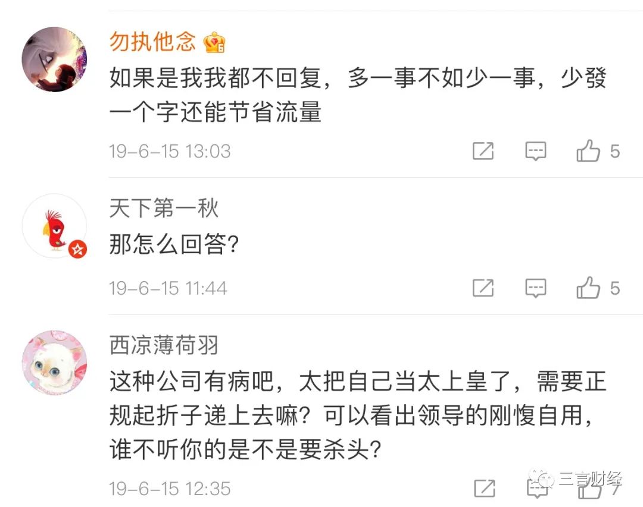This screenshot has width=643, height=507.
Task: Click the share icon under 天下第一秋's comment
Action: (484, 288)
